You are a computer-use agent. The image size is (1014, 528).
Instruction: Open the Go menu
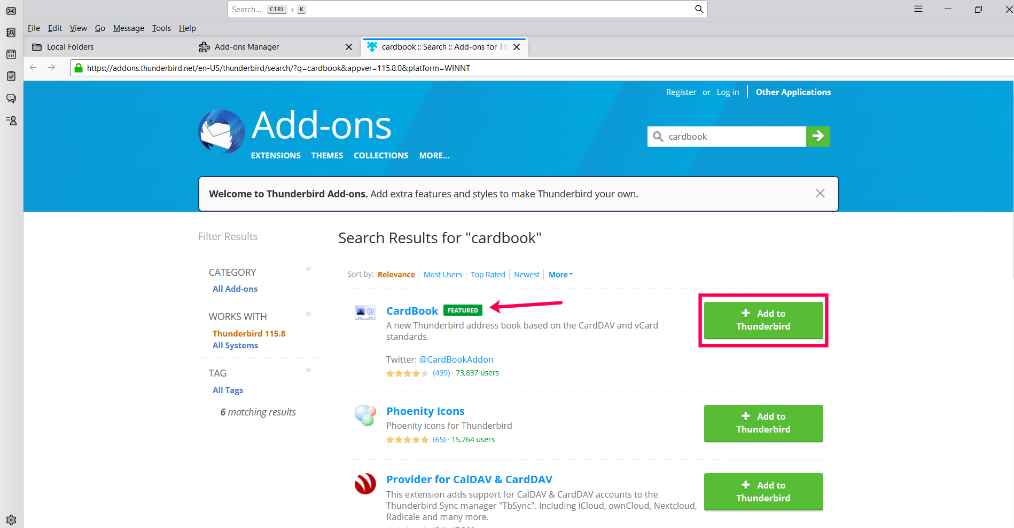pos(100,28)
